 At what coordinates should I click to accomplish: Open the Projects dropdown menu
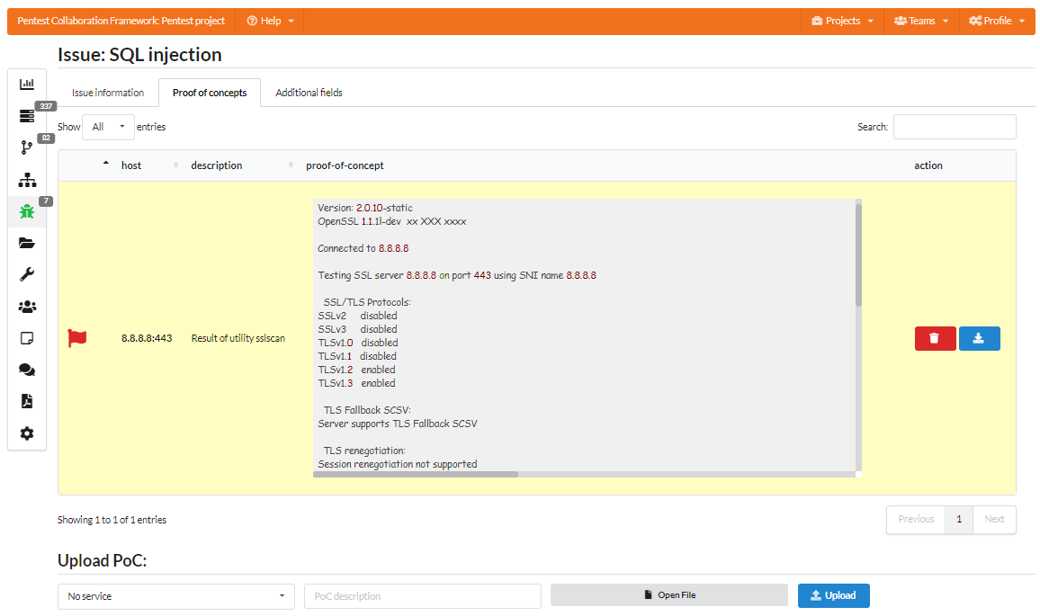click(x=842, y=21)
